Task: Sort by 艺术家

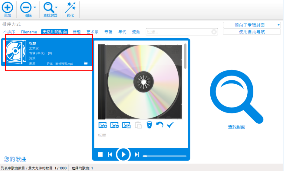Action: [x=92, y=32]
